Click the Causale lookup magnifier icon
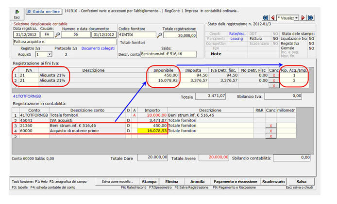Image resolution: width=337 pixels, height=204 pixels. pos(57,35)
